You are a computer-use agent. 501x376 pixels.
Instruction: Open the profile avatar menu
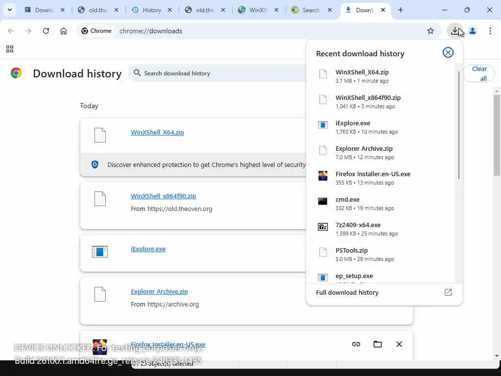473,31
